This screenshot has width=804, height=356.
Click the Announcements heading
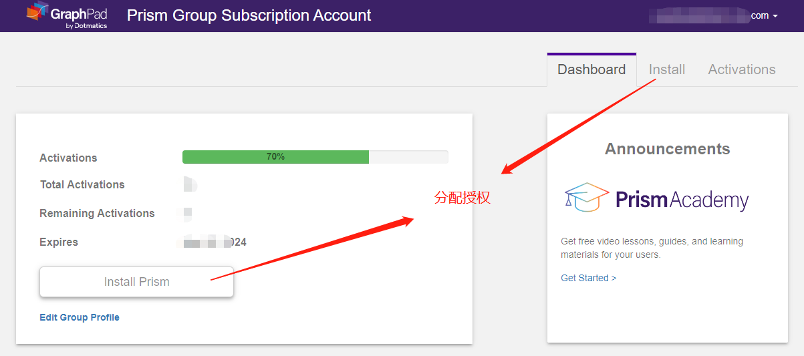click(667, 149)
